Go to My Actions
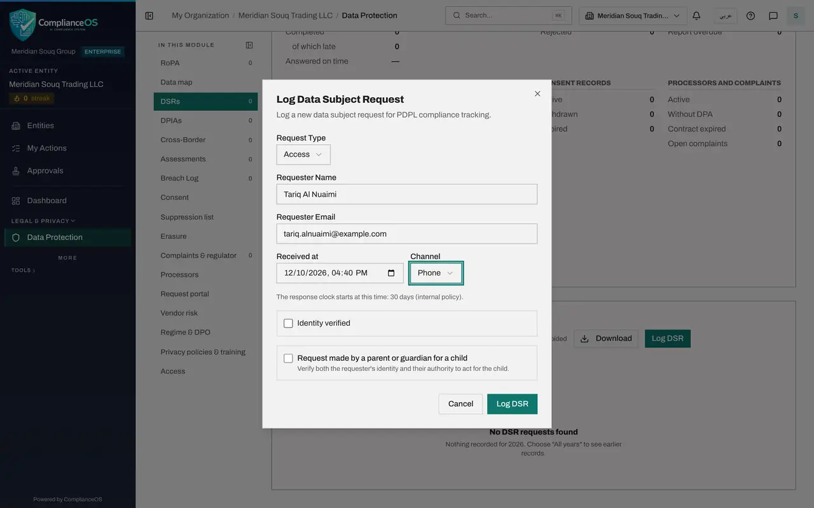 67,148
